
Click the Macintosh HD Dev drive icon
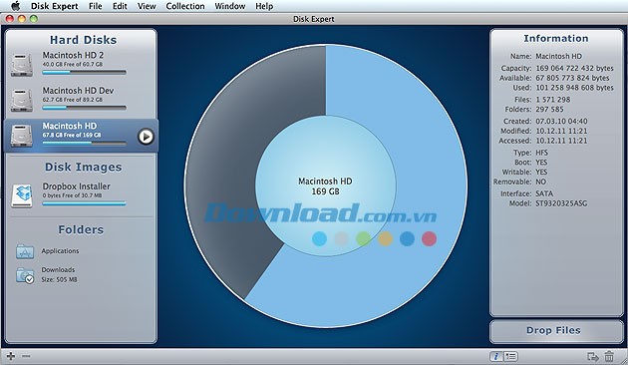click(x=22, y=100)
